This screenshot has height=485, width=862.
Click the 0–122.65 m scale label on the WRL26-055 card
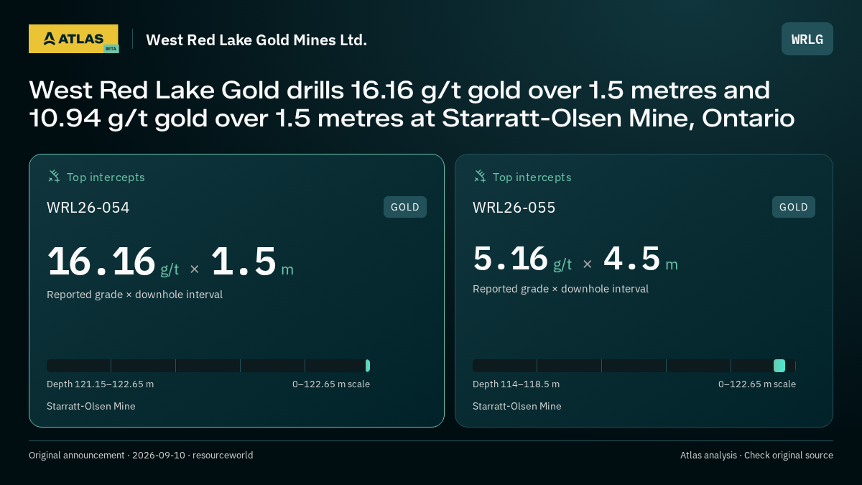coord(757,384)
